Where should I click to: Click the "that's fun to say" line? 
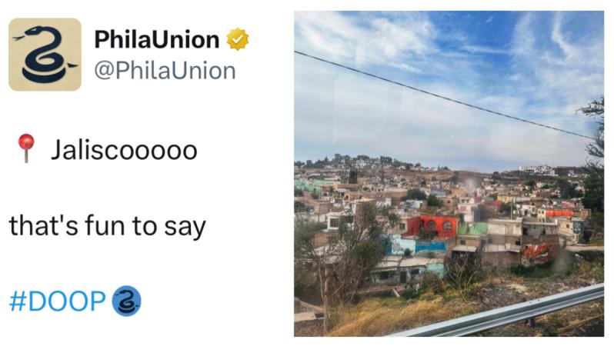click(107, 226)
